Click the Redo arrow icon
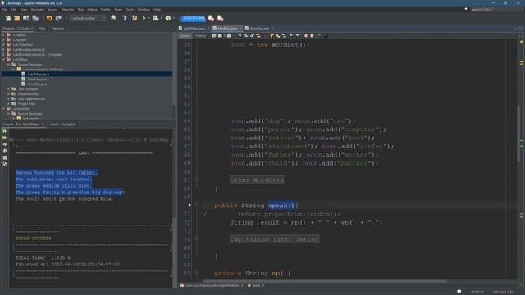Viewport: 525px width, 295px height. point(58,18)
